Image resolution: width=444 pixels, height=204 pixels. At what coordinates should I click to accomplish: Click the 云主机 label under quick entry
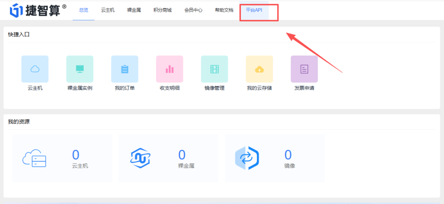pos(35,88)
